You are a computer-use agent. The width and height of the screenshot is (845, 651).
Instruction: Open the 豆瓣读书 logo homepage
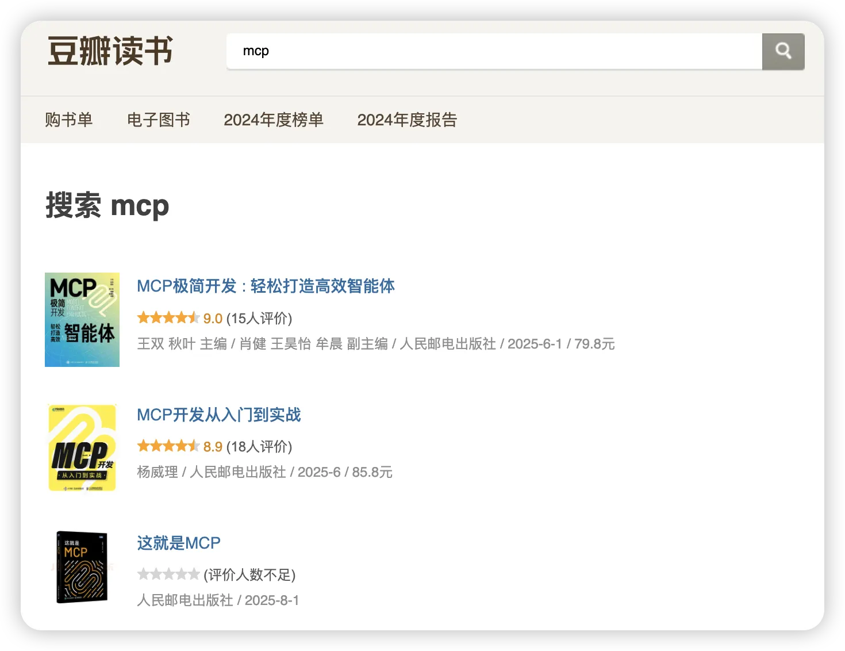[x=110, y=51]
